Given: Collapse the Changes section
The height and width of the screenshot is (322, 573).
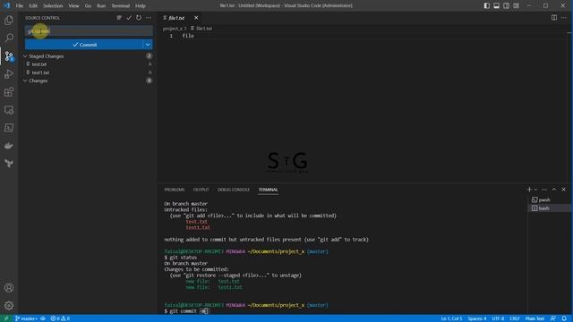Looking at the screenshot, I should (25, 80).
